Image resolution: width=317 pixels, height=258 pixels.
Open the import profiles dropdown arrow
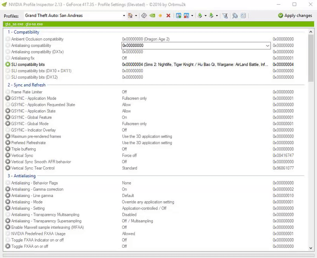click(x=217, y=15)
